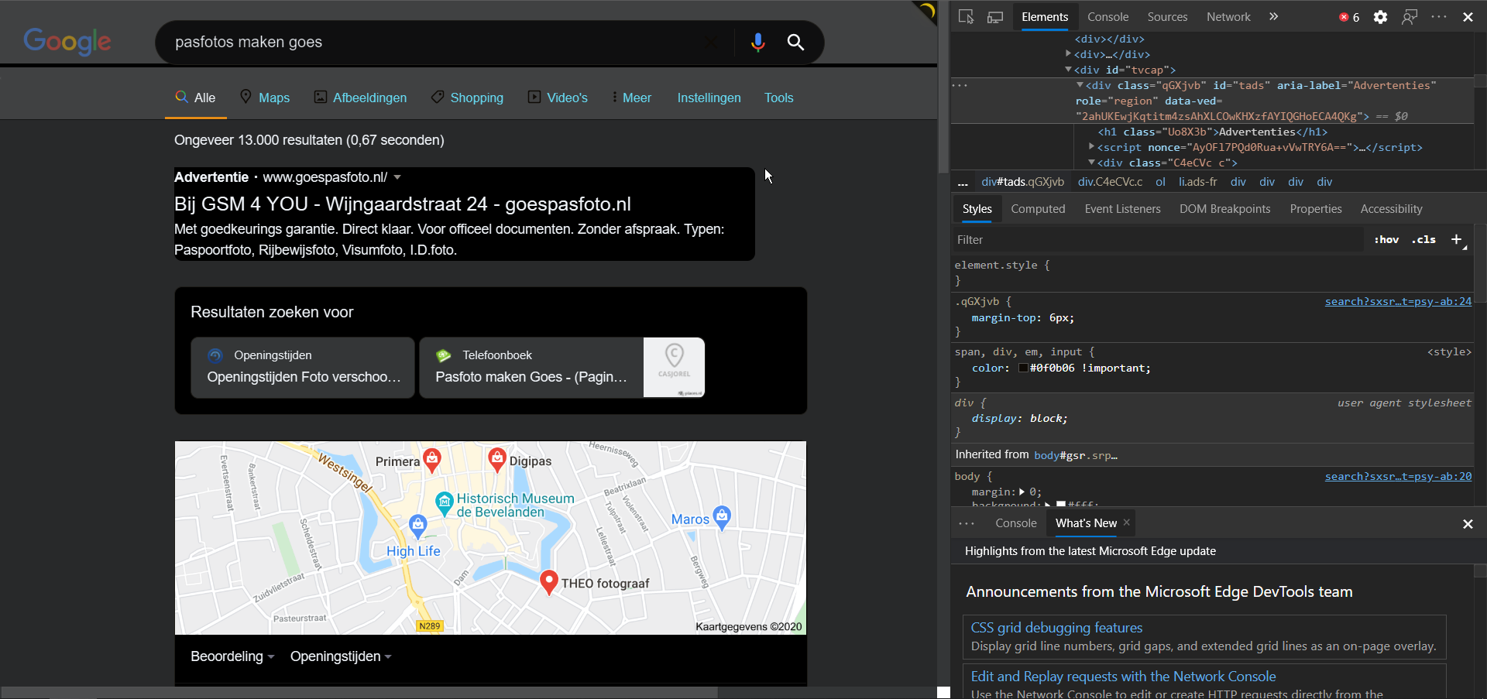Close the DevTools panel
Image resolution: width=1487 pixels, height=699 pixels.
(x=1468, y=17)
